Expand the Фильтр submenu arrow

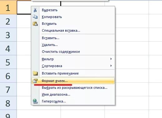click(x=111, y=59)
